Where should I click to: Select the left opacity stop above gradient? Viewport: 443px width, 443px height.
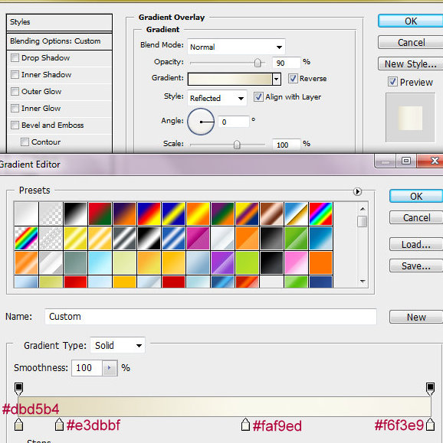(18, 389)
